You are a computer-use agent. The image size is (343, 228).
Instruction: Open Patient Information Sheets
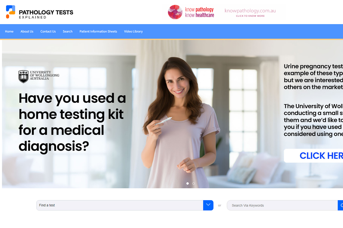point(98,31)
